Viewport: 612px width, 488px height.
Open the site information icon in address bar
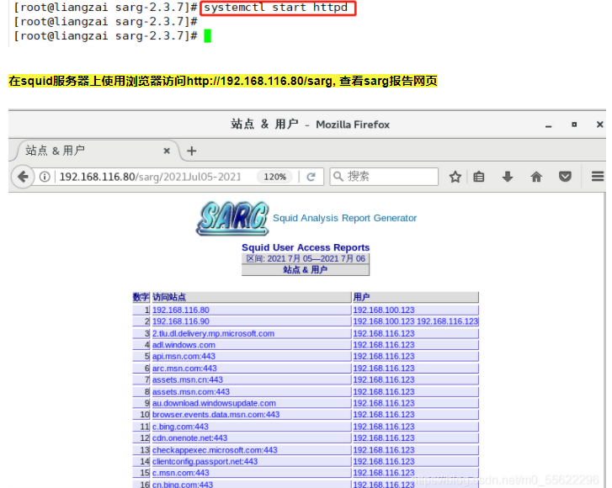[x=45, y=177]
